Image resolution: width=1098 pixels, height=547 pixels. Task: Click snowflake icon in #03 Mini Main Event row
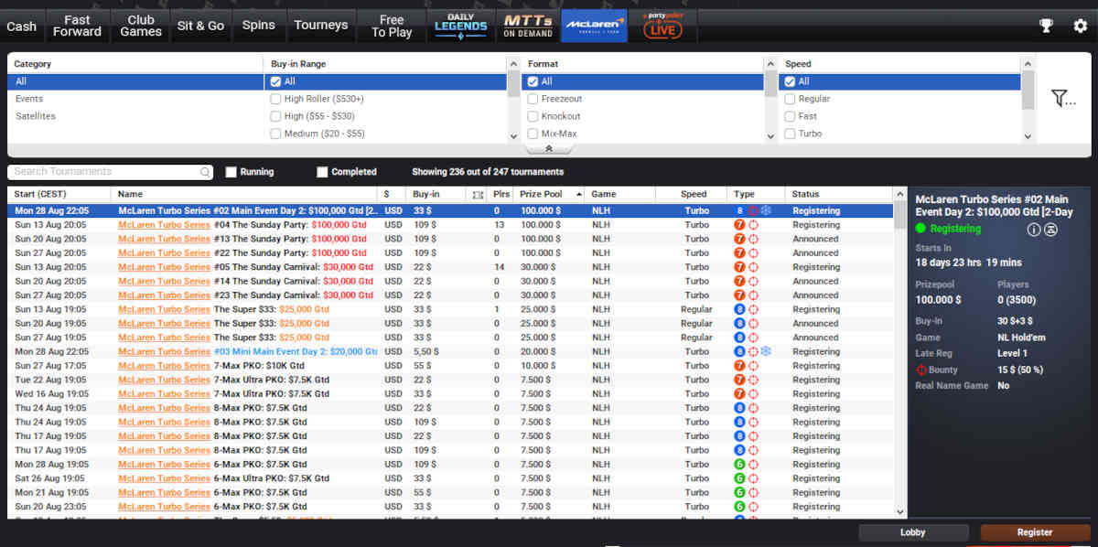[x=767, y=351]
